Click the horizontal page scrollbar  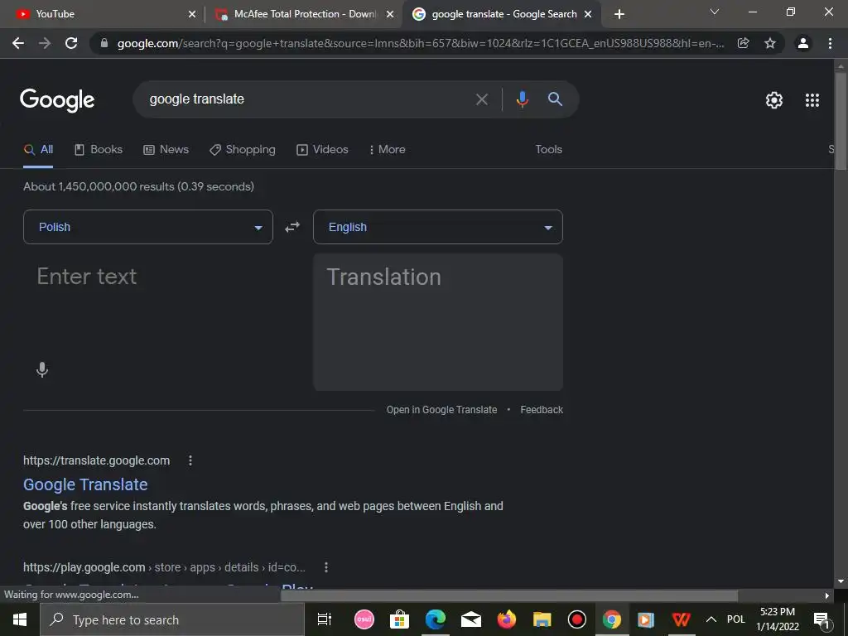[509, 595]
